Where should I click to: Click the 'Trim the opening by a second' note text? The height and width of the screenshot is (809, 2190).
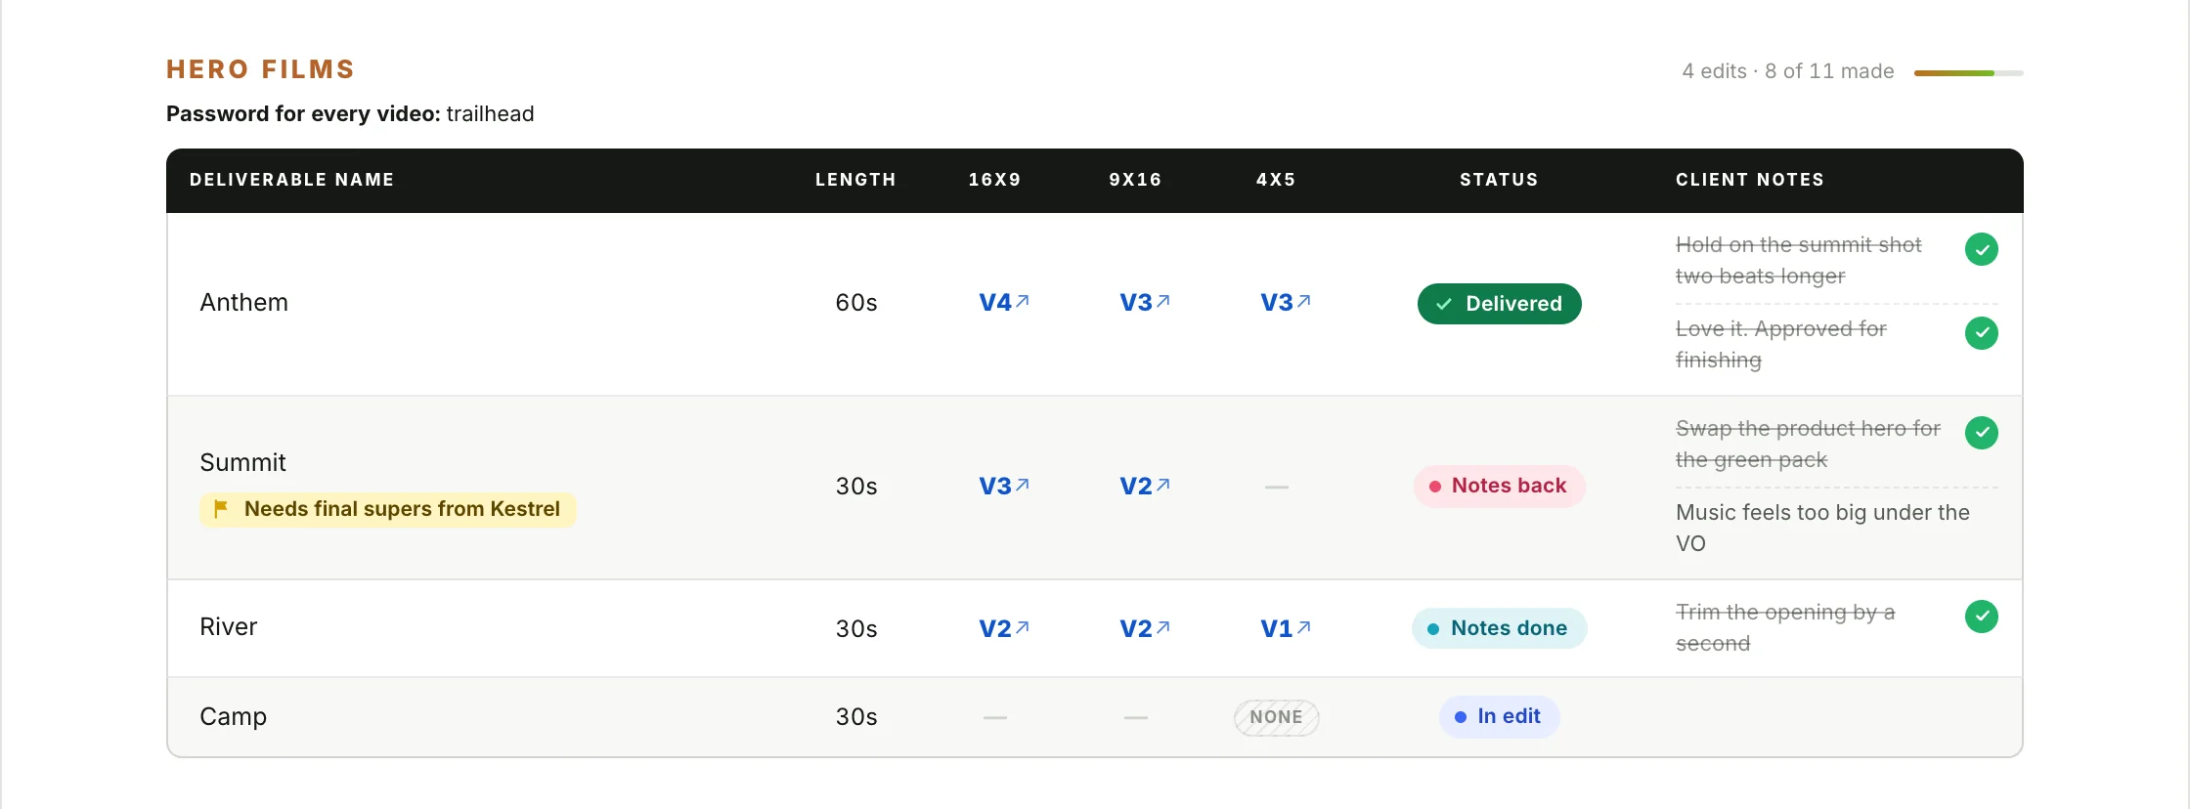1785,628
